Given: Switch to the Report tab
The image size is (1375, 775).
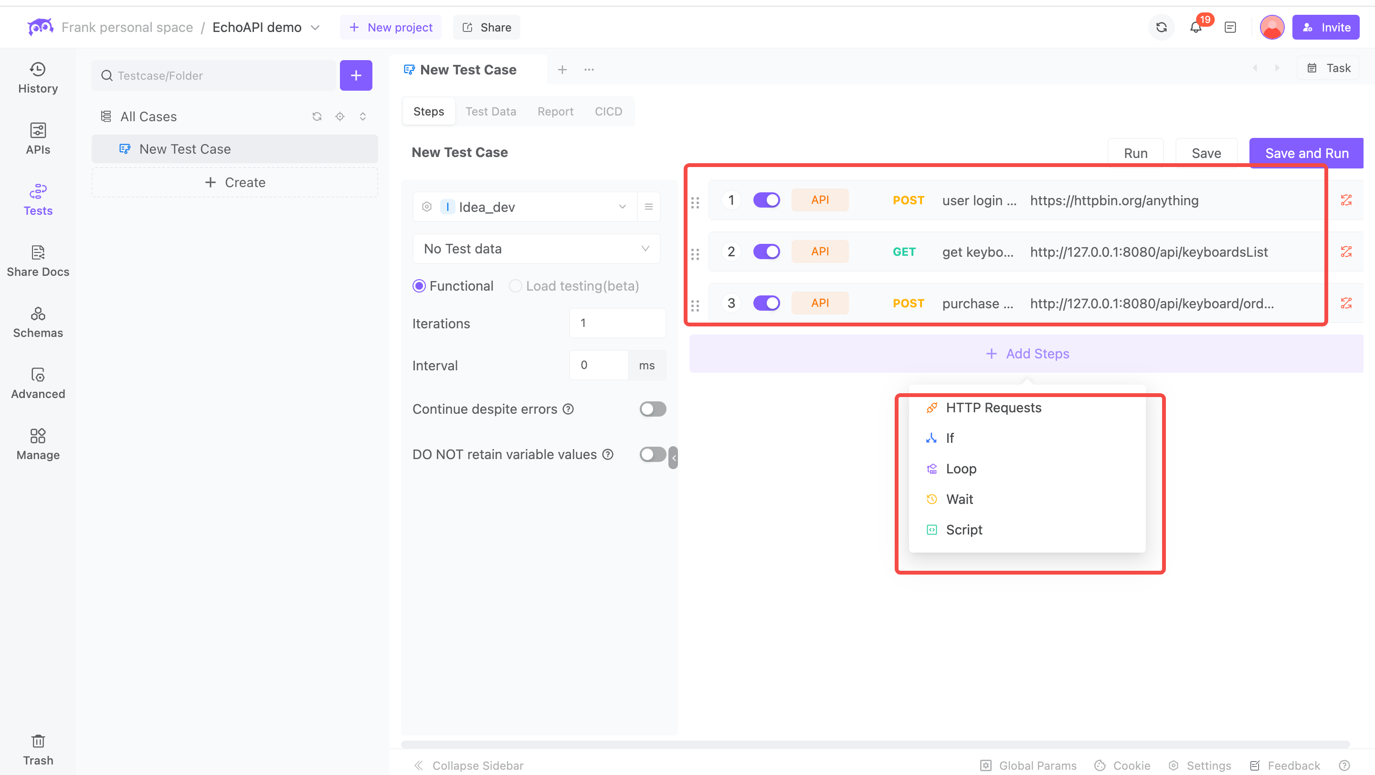Looking at the screenshot, I should [554, 110].
